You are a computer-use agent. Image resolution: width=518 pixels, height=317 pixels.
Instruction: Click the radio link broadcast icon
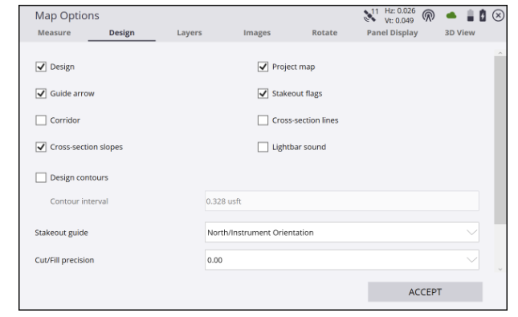click(428, 15)
